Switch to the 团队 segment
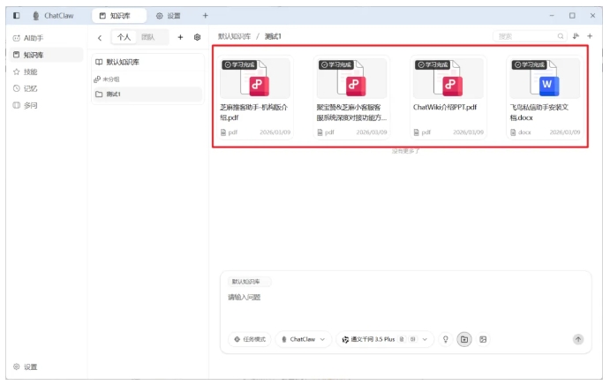610x385 pixels. point(147,37)
